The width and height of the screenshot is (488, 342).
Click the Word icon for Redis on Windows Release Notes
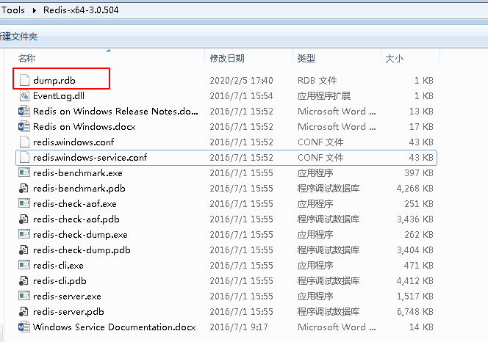click(24, 111)
